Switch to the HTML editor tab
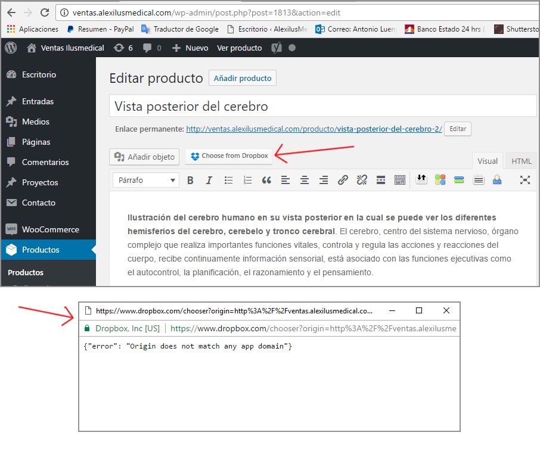Screen dimensions: 540x451 coord(521,161)
